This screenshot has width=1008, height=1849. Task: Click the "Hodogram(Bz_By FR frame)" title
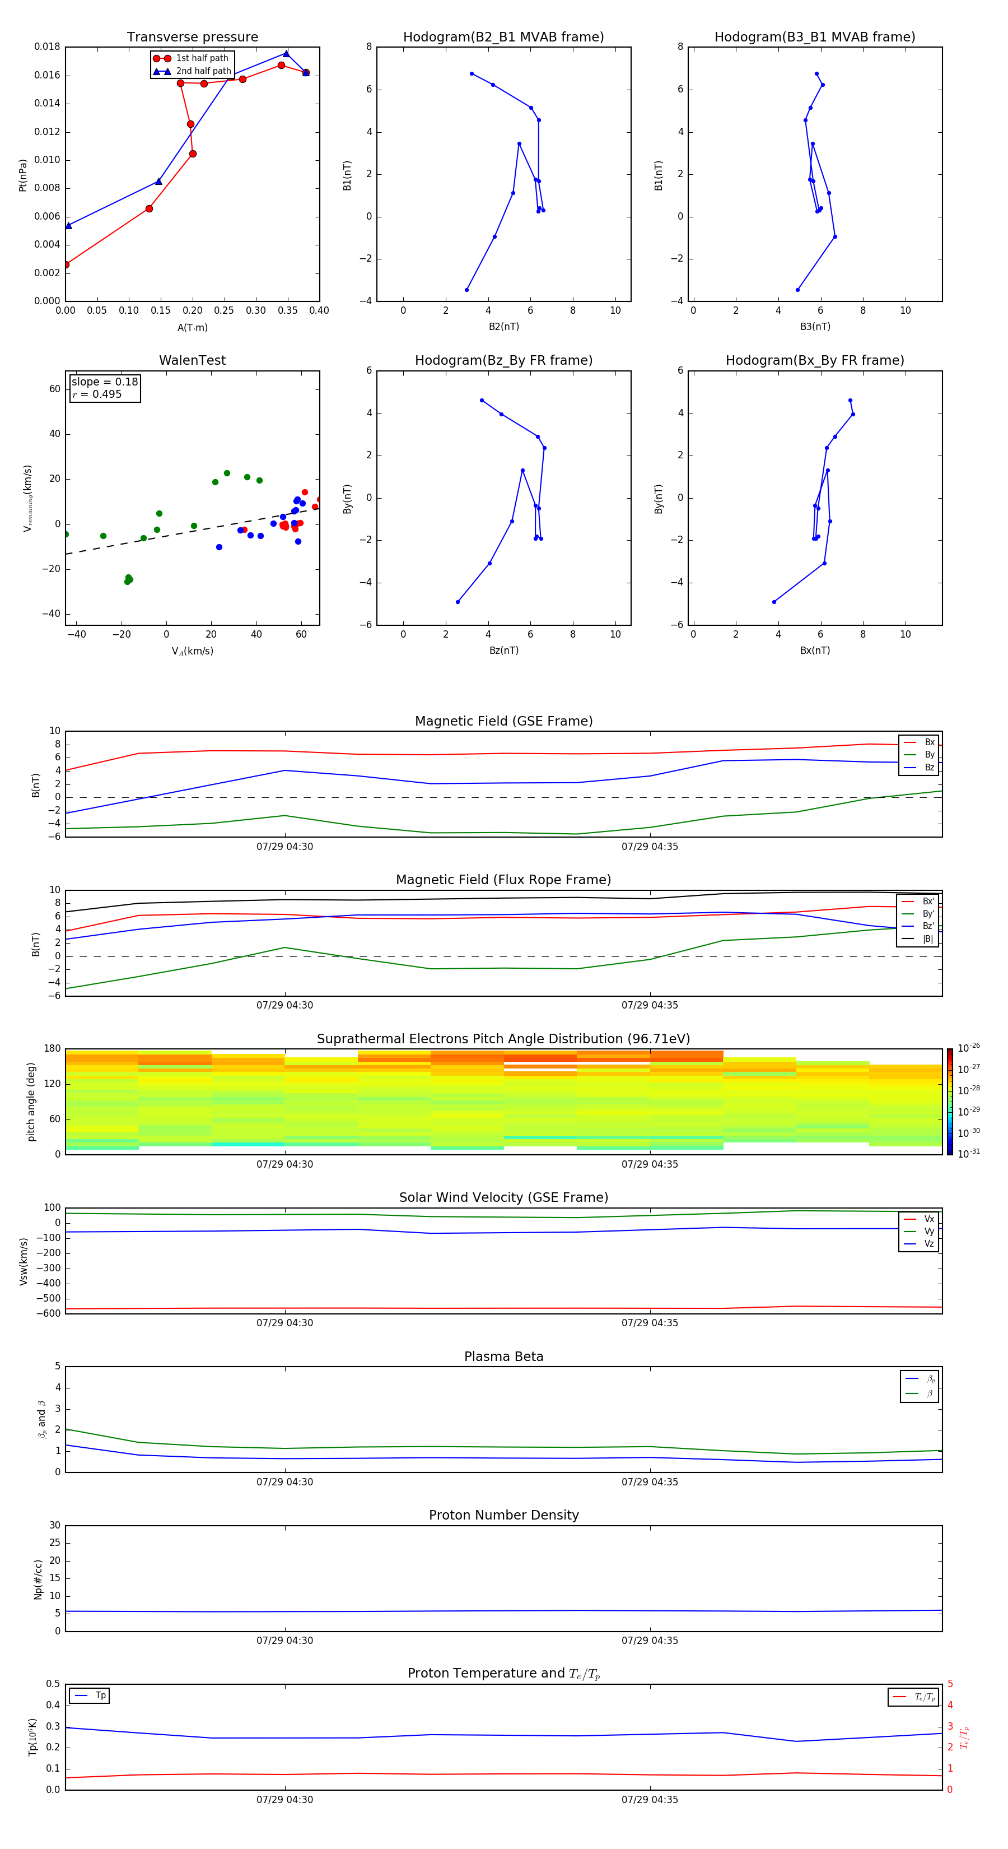tap(503, 360)
